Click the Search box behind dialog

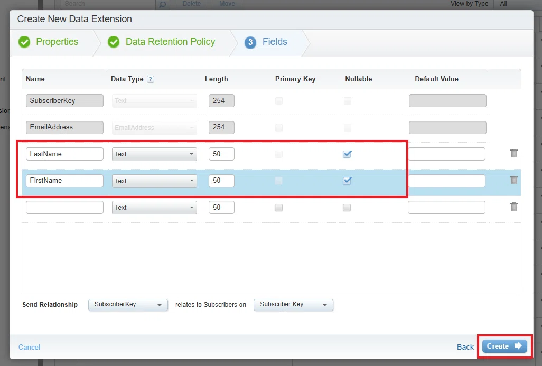108,4
